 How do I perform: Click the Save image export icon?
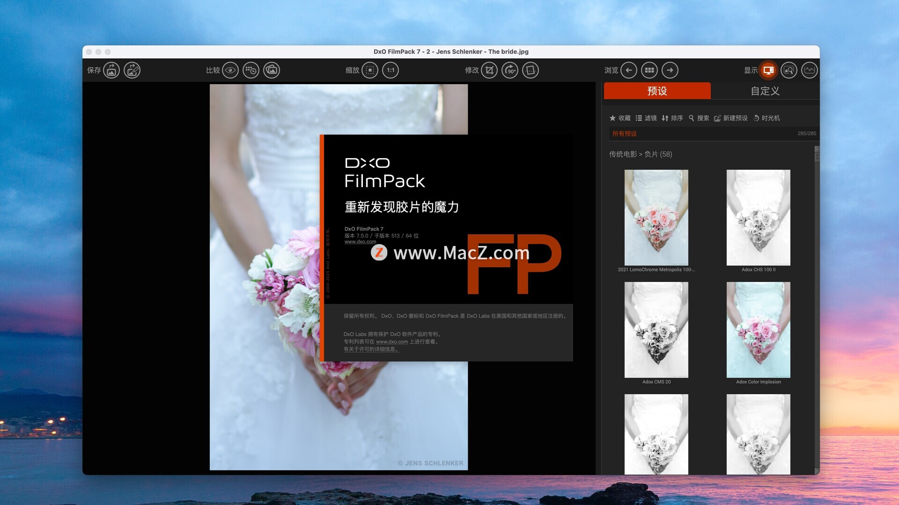click(x=111, y=70)
